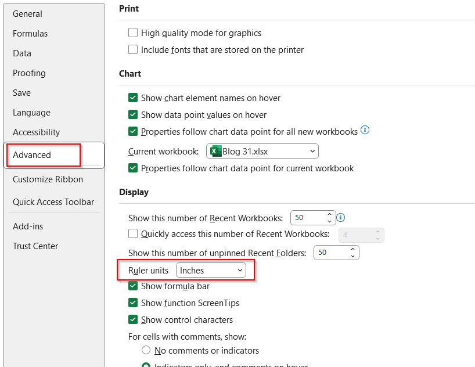
Task: Check Include fonts that are stored on the printer
Action: (x=132, y=50)
